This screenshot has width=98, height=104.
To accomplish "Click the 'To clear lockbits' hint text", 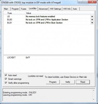I will pyautogui.click(x=66, y=77).
